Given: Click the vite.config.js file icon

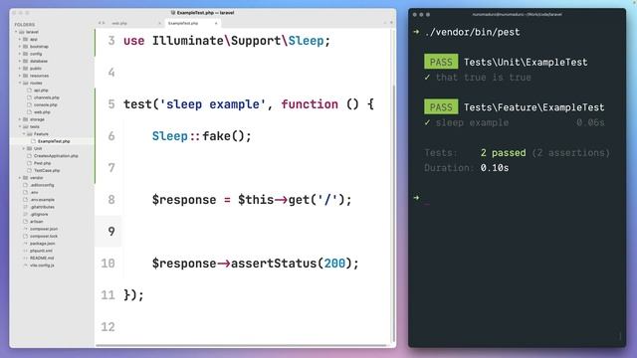Looking at the screenshot, I should tap(26, 266).
